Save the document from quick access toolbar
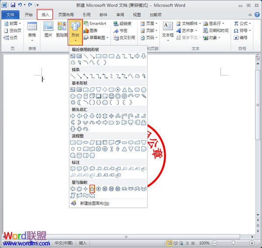The height and width of the screenshot is (248, 262). [13, 5]
